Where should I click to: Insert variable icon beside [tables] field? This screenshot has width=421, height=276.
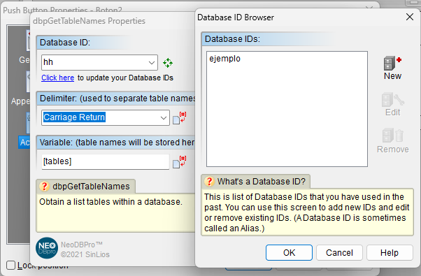179,161
